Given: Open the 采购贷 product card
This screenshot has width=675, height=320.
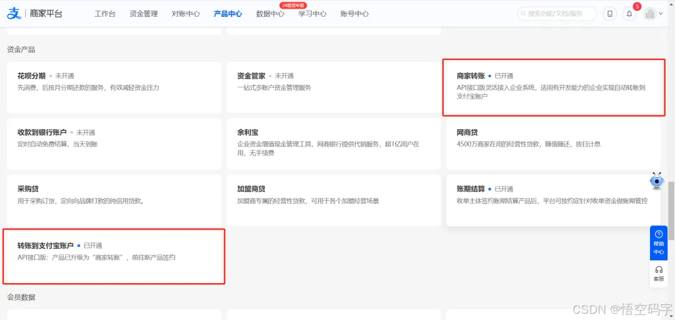Looking at the screenshot, I should (x=114, y=200).
